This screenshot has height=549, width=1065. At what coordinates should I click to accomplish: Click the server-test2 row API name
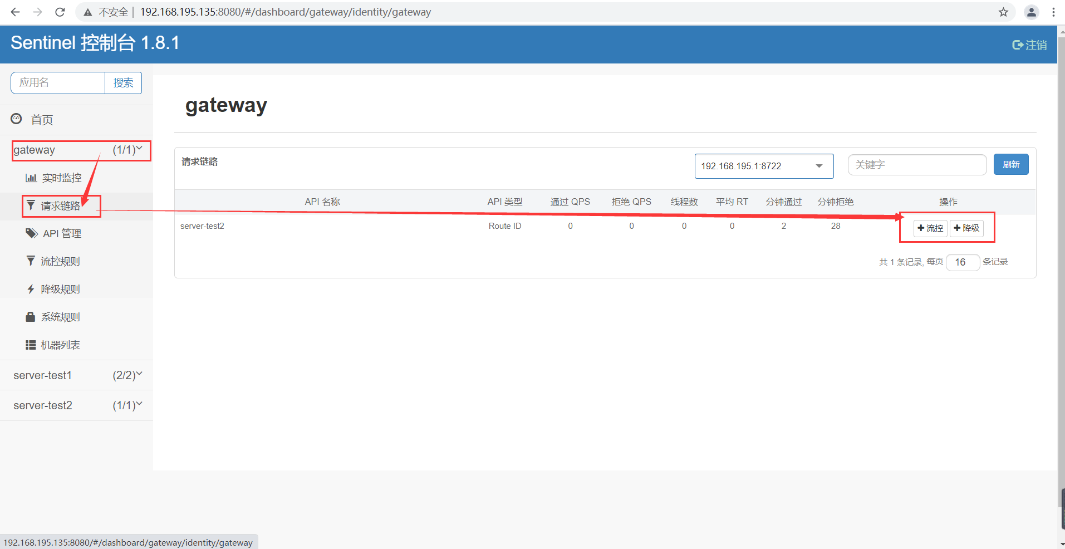(202, 226)
